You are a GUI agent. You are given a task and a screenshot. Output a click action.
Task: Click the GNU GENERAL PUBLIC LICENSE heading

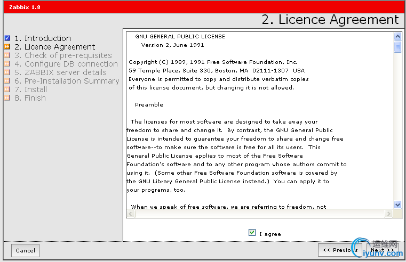[x=180, y=36]
